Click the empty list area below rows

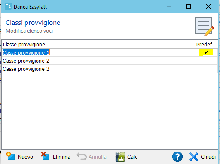pyautogui.click(x=110, y=111)
